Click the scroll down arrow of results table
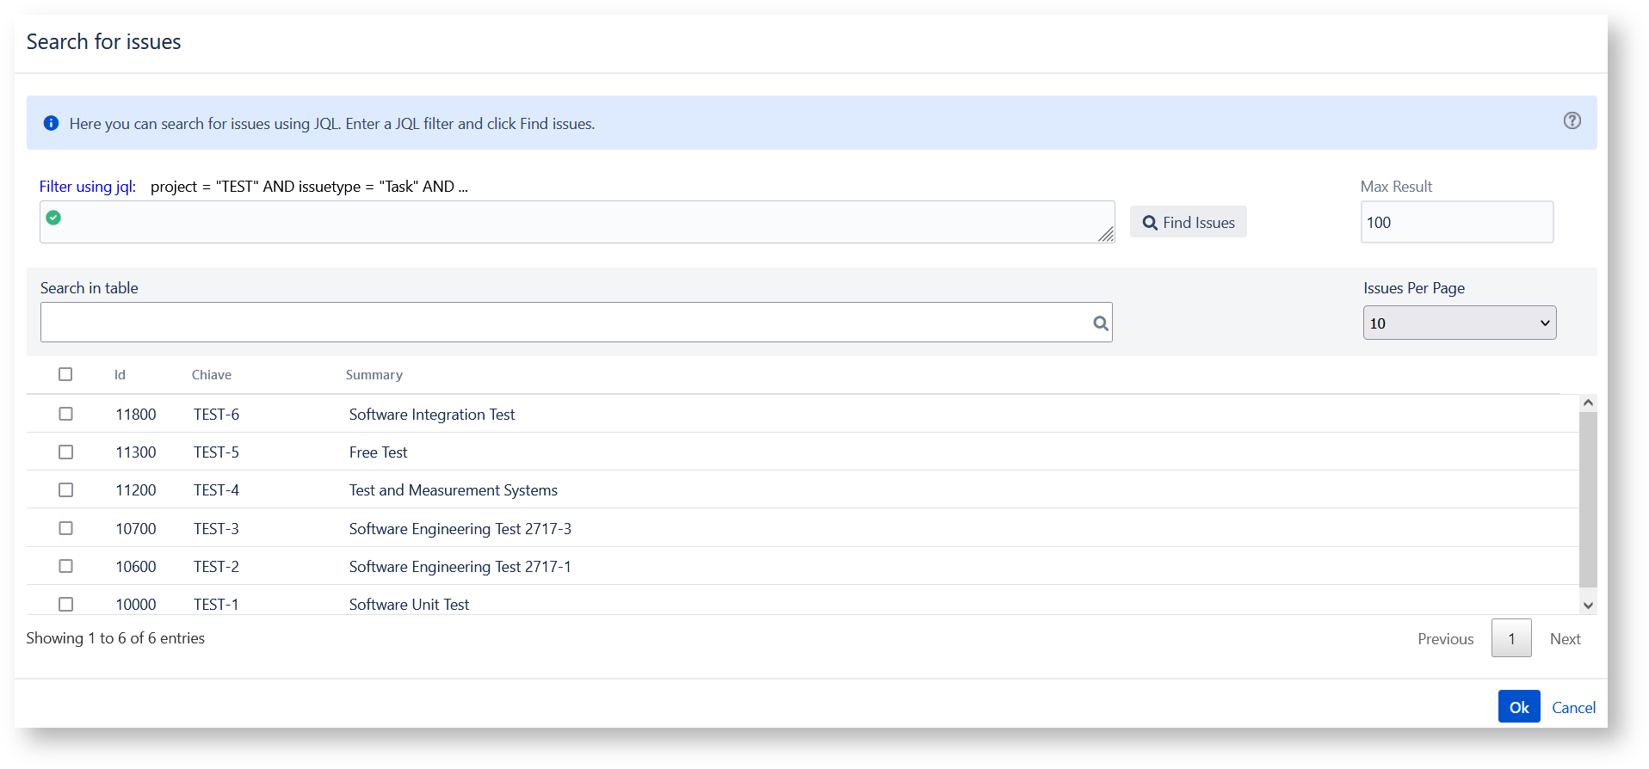 (x=1588, y=606)
